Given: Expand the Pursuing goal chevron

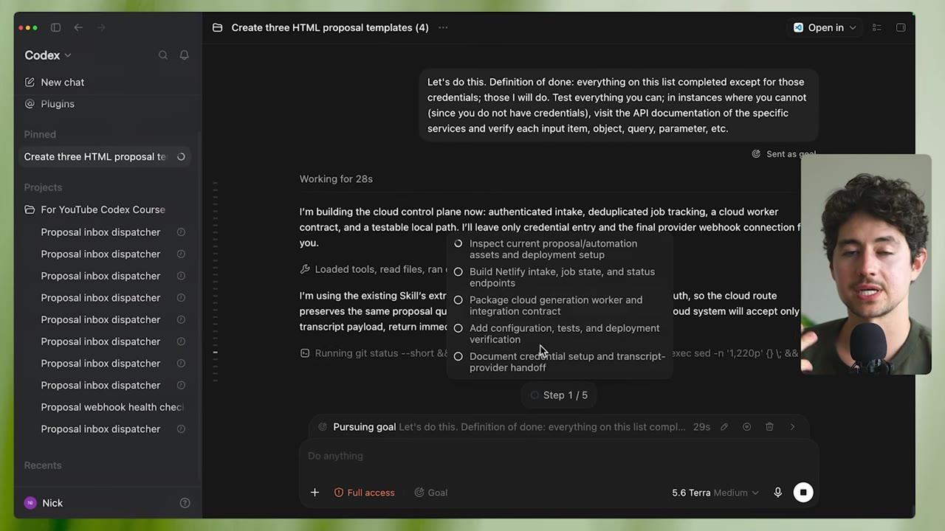Looking at the screenshot, I should point(792,427).
